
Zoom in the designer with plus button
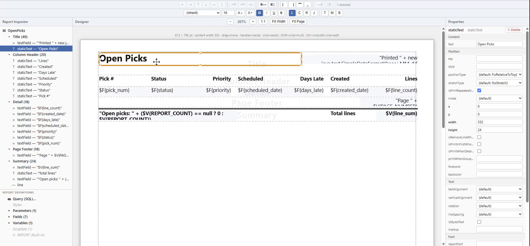coord(253,21)
